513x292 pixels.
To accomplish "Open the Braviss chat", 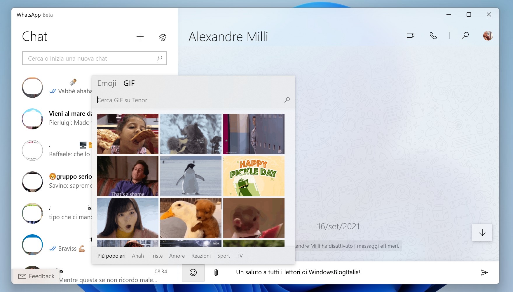I will [x=57, y=245].
